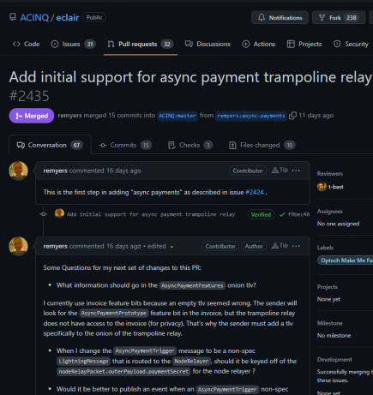Open the three-dot menu on the second comment
This screenshot has height=395, width=373.
pyautogui.click(x=296, y=246)
